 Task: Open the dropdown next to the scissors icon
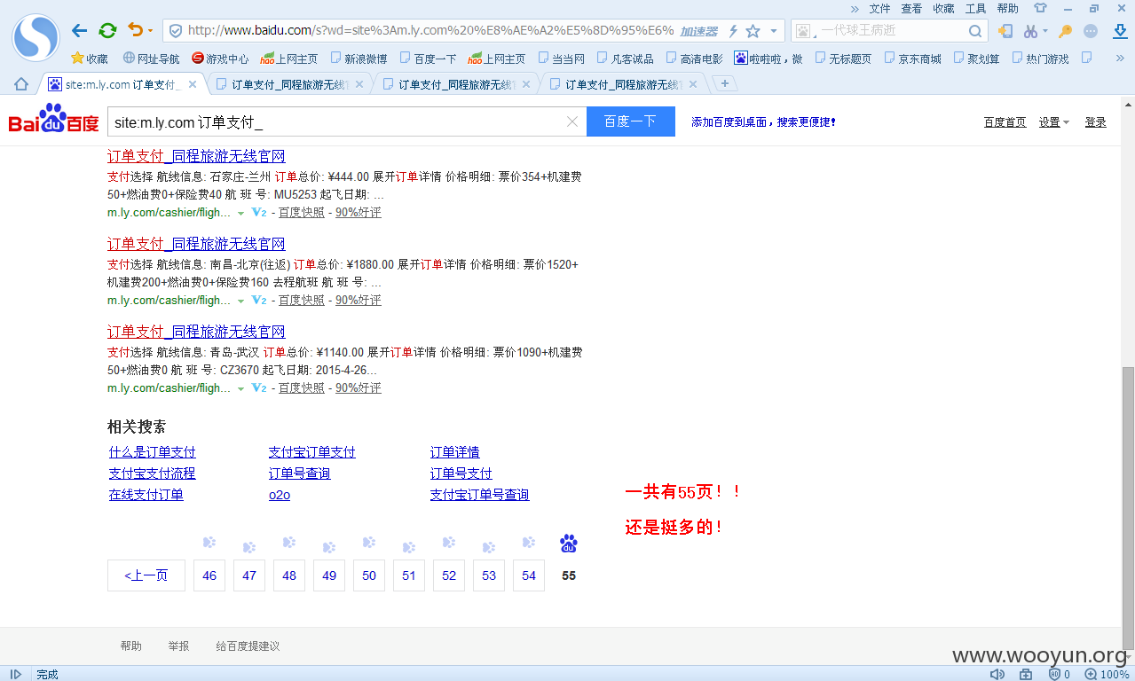(1044, 31)
